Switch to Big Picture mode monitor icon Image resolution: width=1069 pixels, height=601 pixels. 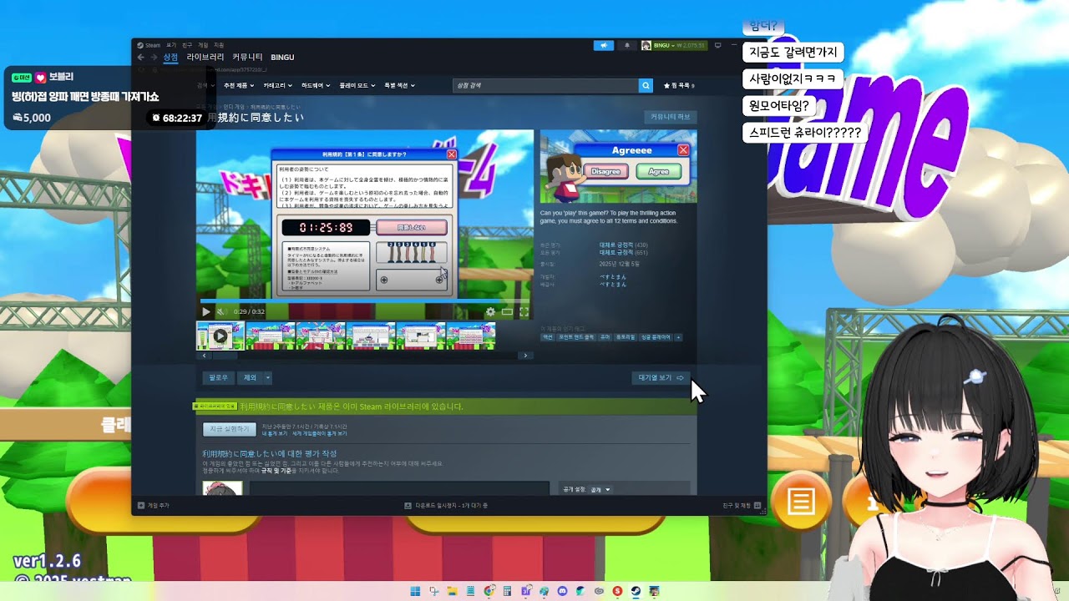coord(718,45)
